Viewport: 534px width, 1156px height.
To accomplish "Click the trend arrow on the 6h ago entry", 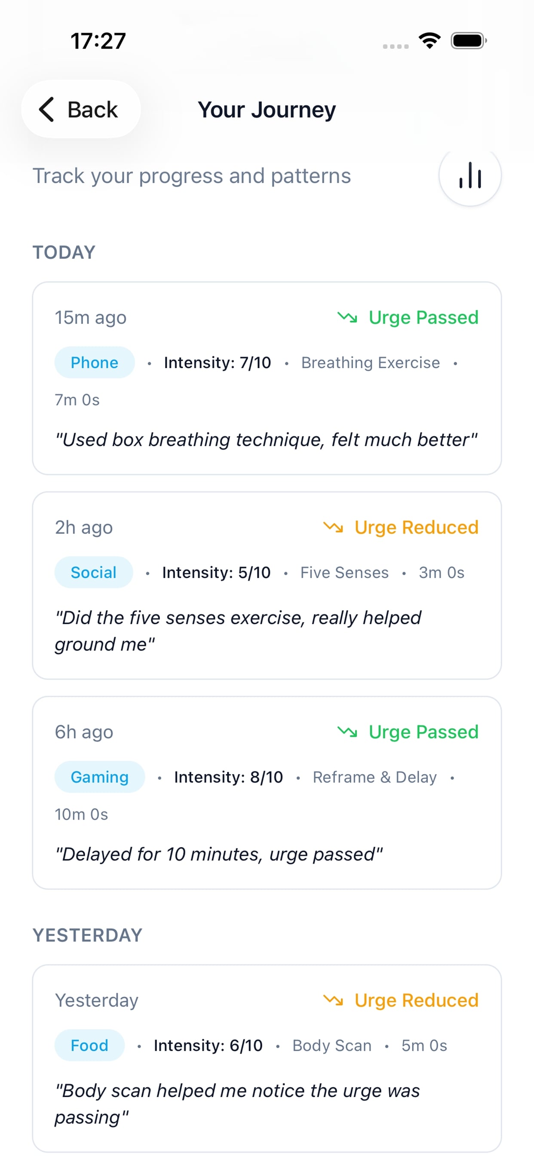I will 348,732.
